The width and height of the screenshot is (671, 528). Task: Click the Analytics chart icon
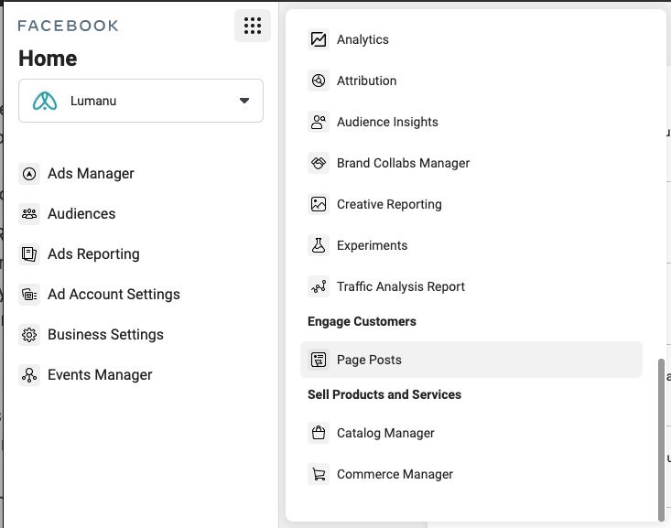(x=319, y=39)
